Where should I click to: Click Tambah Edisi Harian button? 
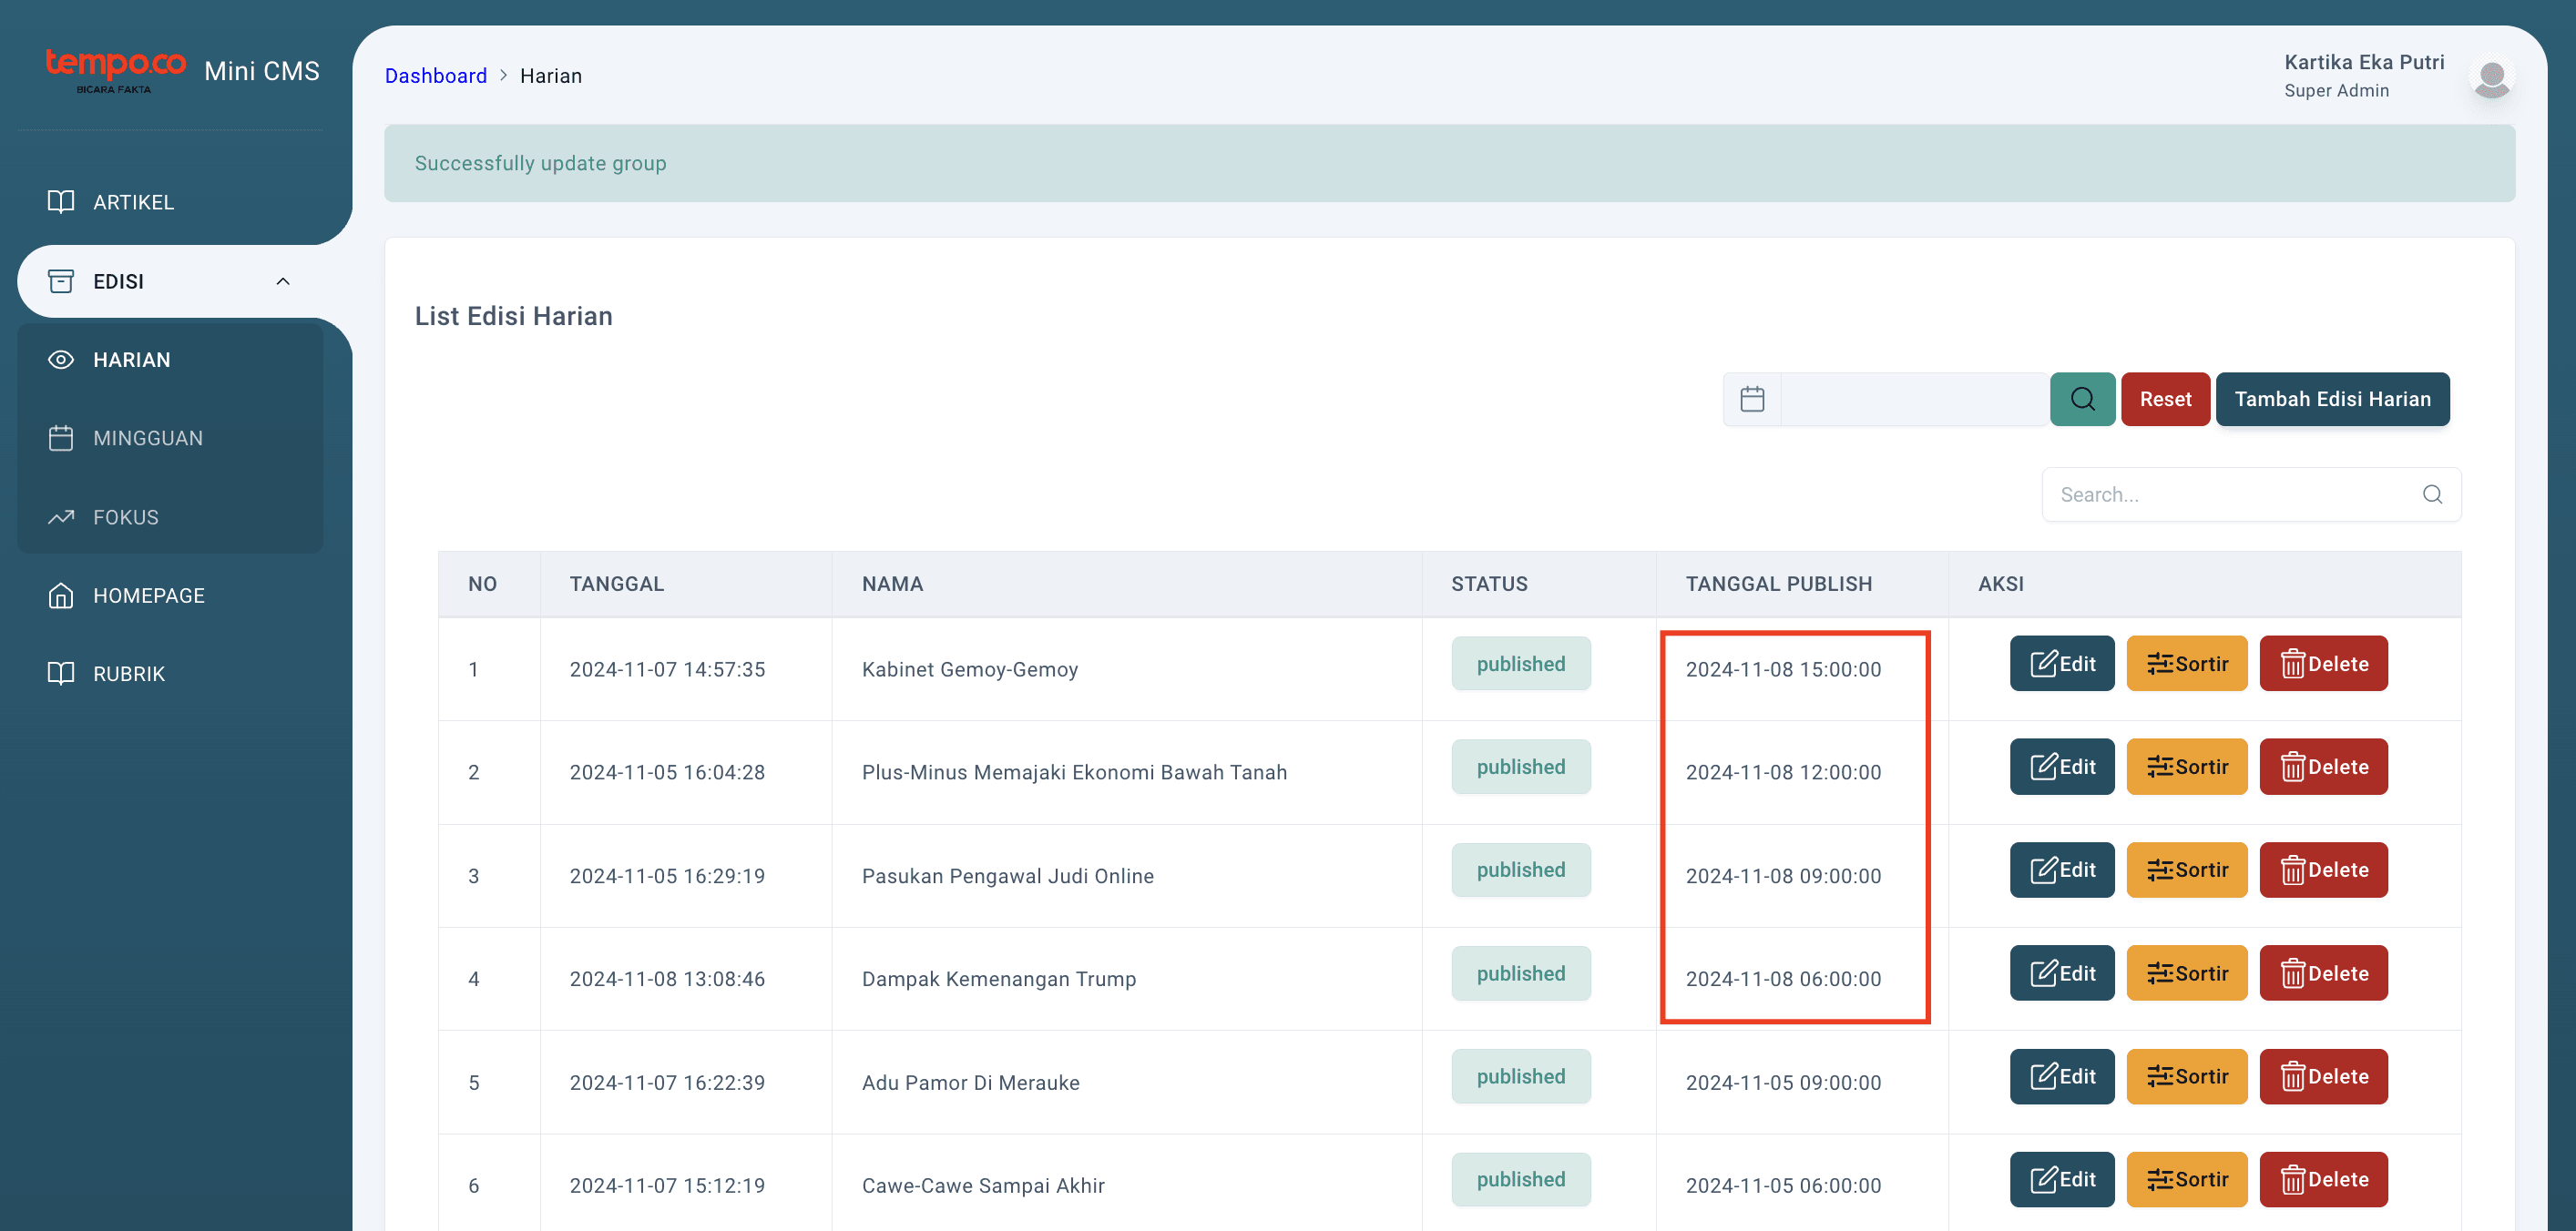pos(2332,399)
